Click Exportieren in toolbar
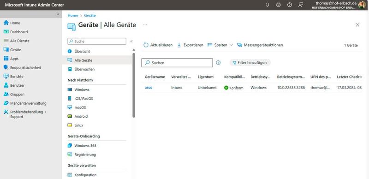369x179 pixels. (190, 45)
